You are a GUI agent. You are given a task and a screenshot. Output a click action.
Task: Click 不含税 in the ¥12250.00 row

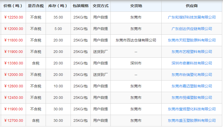pos(36,17)
